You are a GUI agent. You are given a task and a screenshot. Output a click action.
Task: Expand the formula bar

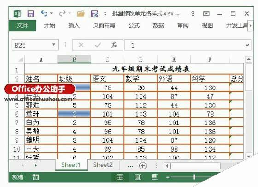pyautogui.click(x=247, y=45)
